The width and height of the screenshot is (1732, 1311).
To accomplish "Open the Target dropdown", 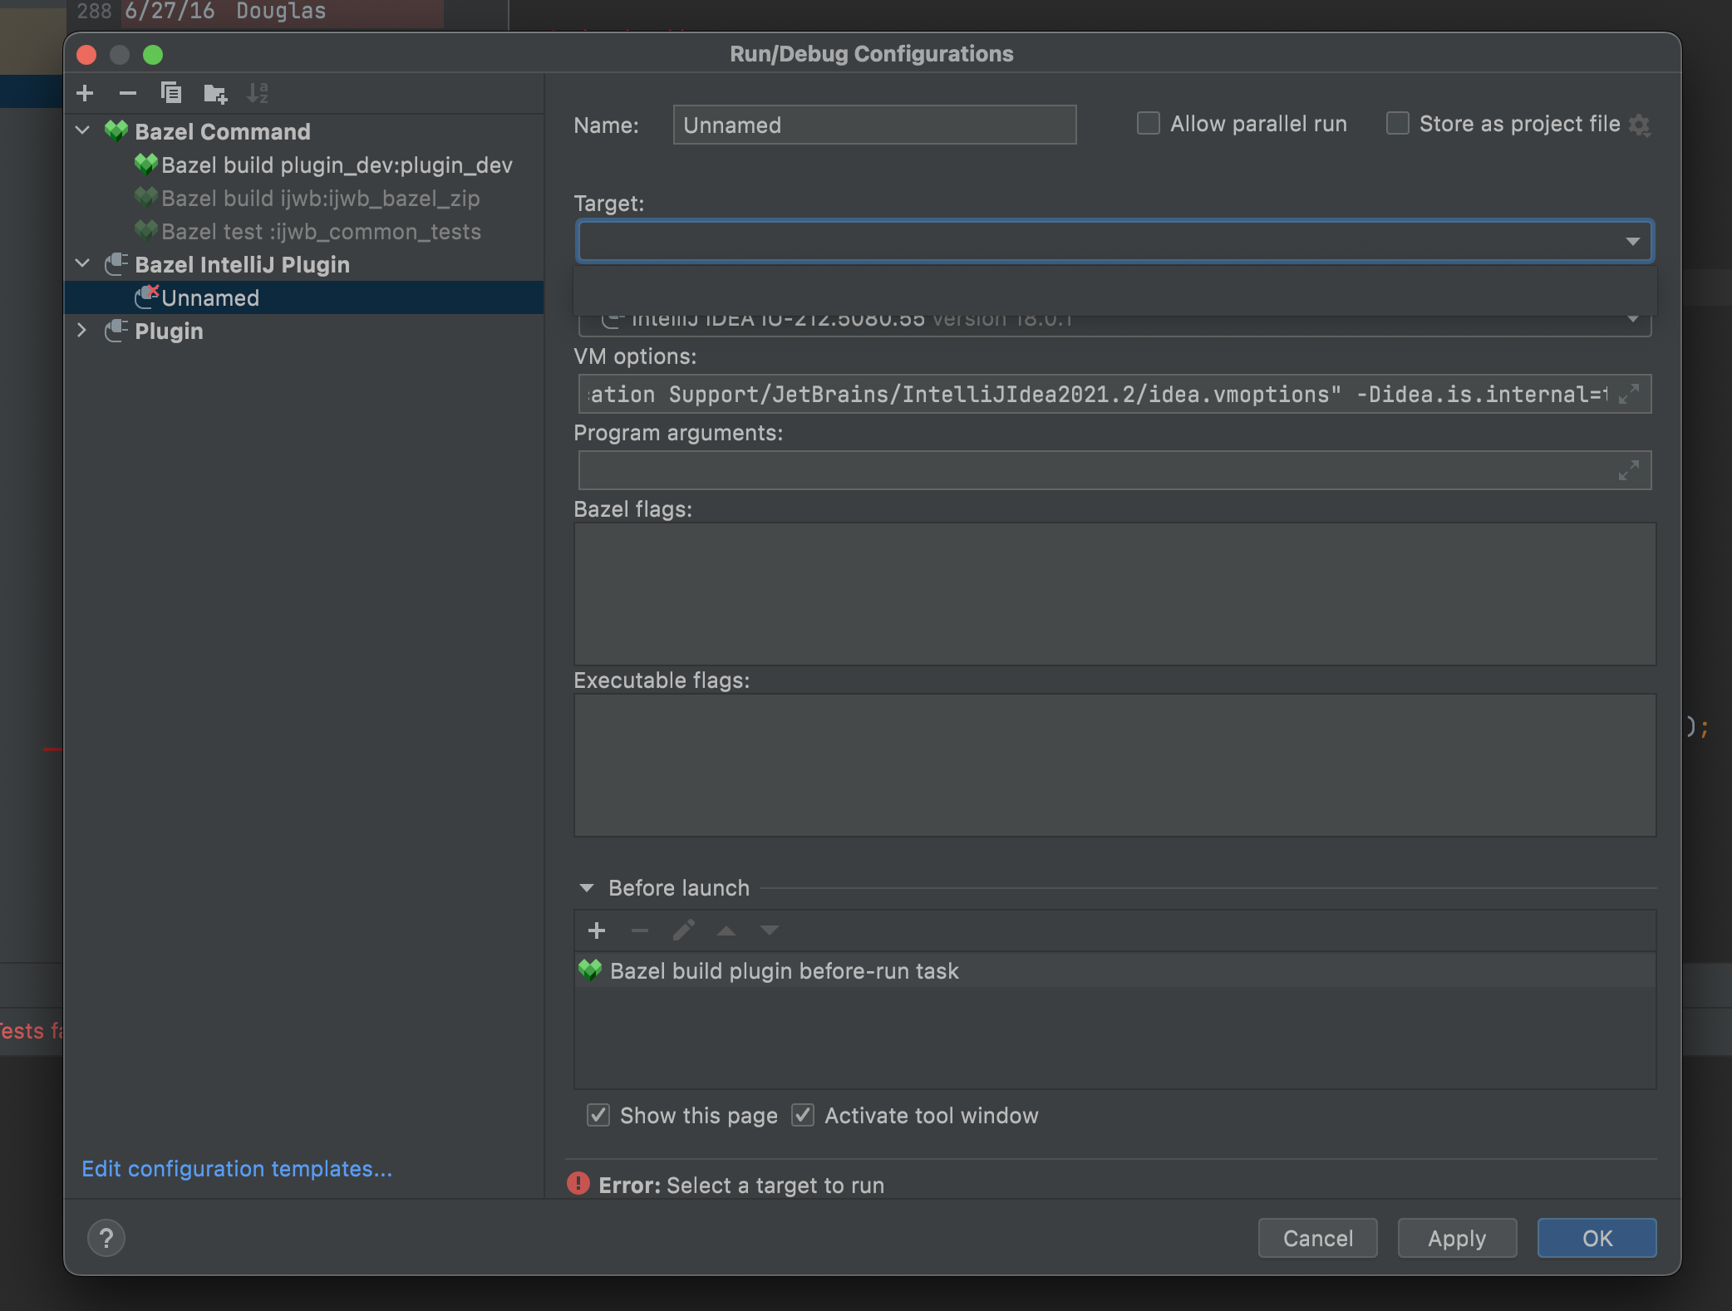I will pyautogui.click(x=1631, y=241).
